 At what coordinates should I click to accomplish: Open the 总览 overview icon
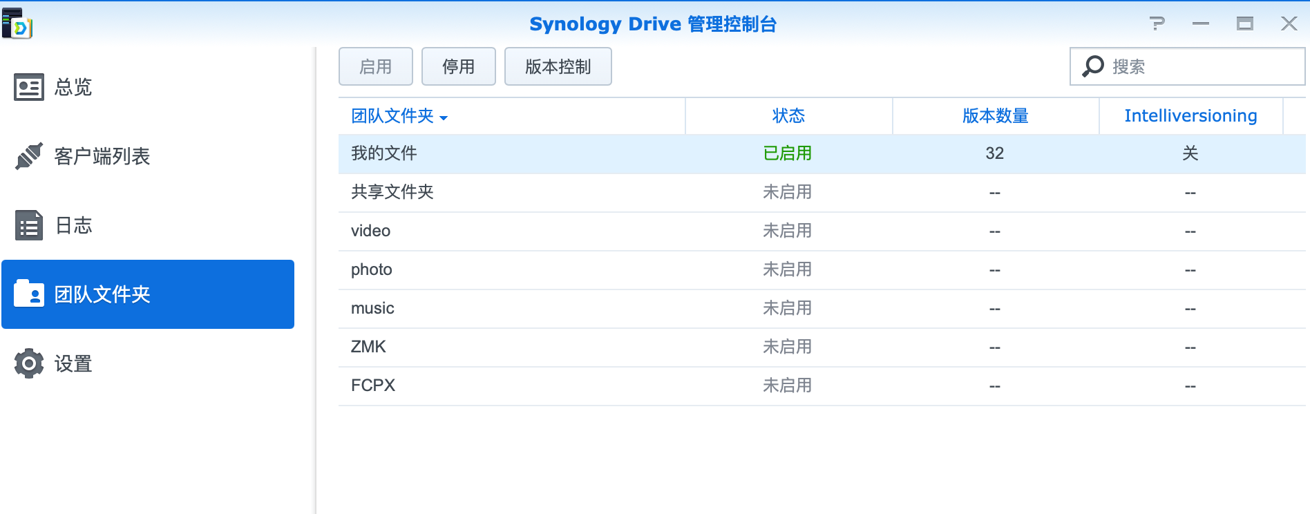coord(29,87)
